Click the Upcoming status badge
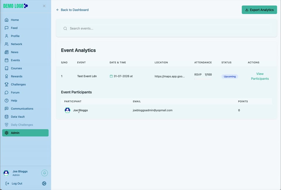The height and width of the screenshot is (190, 281). tap(229, 77)
